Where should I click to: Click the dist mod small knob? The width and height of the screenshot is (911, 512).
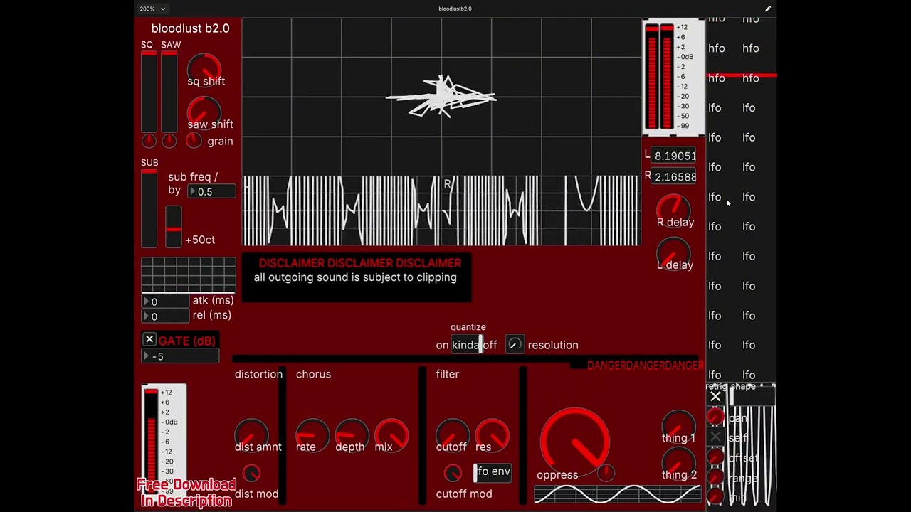coord(251,474)
